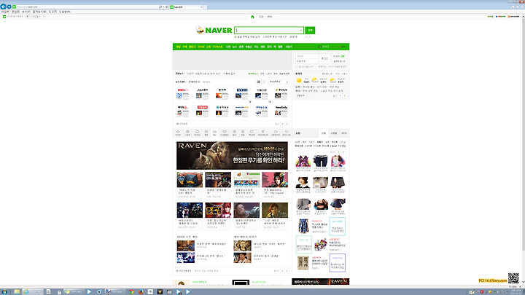Open the 뮤직 theme tab
This screenshot has height=295, width=525.
[x=234, y=133]
